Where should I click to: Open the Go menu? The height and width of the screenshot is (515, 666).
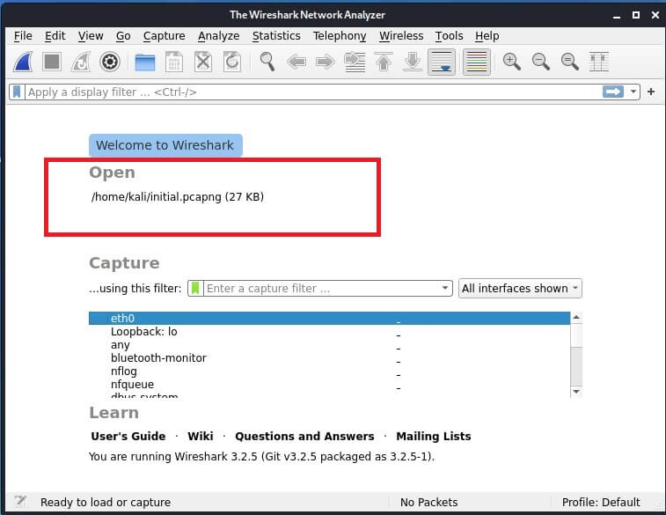point(123,36)
